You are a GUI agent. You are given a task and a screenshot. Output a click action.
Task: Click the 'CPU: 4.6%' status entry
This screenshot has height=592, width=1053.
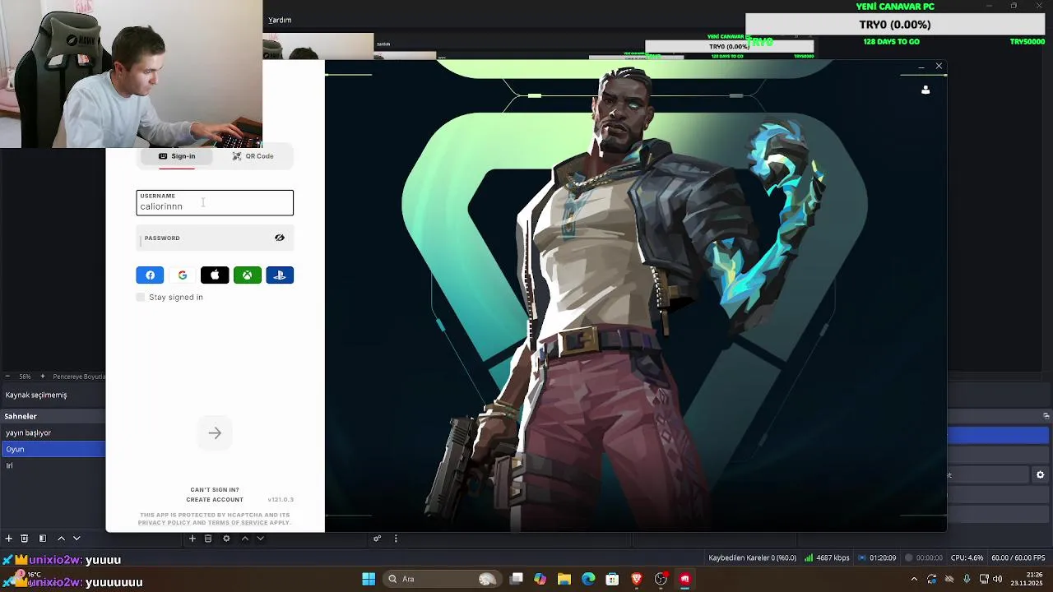click(x=967, y=558)
